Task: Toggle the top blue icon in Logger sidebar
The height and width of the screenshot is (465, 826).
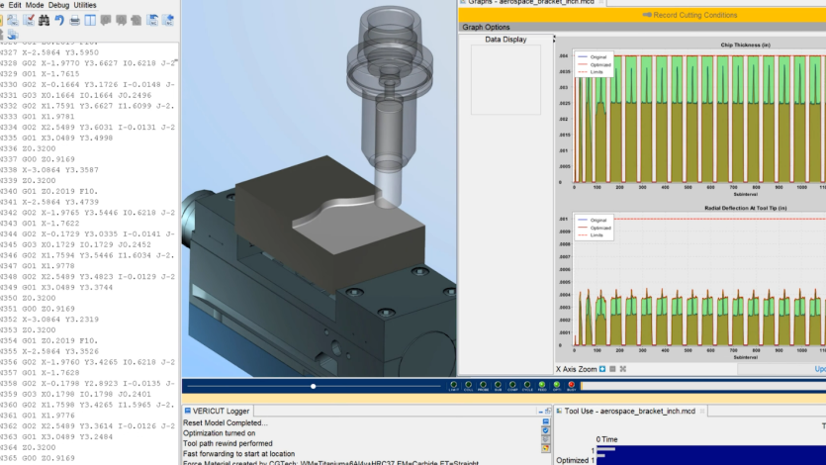Action: 545,420
